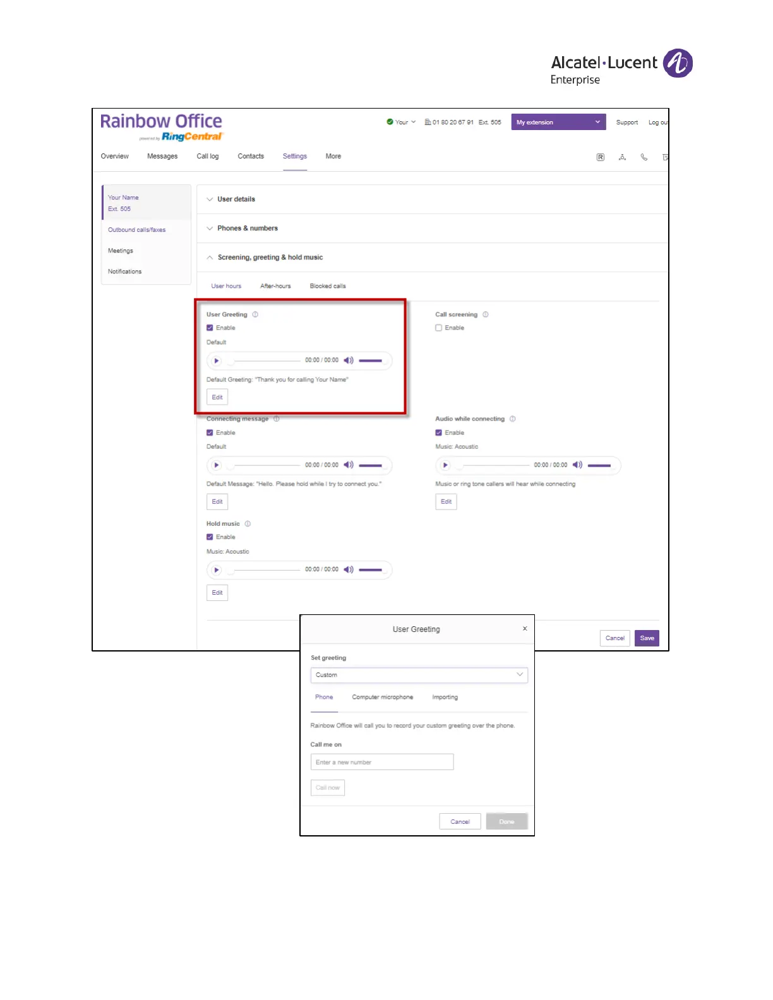The height and width of the screenshot is (1000, 773).
Task: Open the My extension dropdown
Action: pyautogui.click(x=558, y=122)
